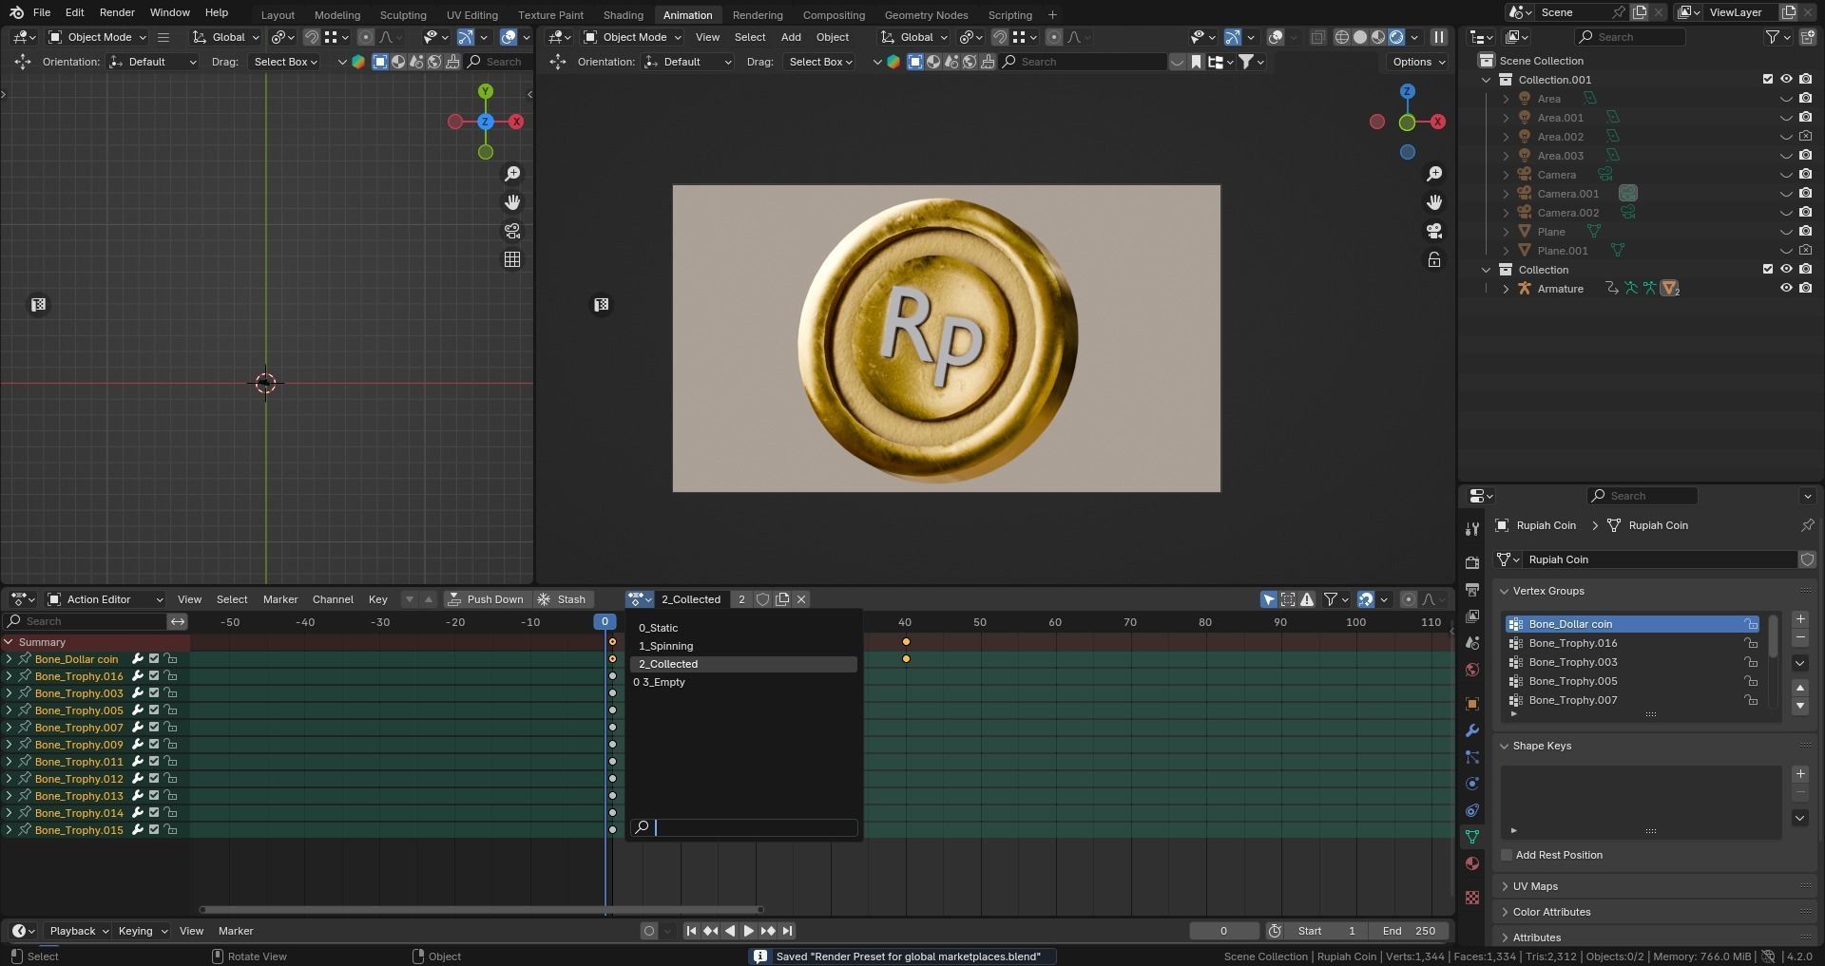Screen dimensions: 1825x966
Task: Click the current frame 0 field
Action: (1223, 931)
